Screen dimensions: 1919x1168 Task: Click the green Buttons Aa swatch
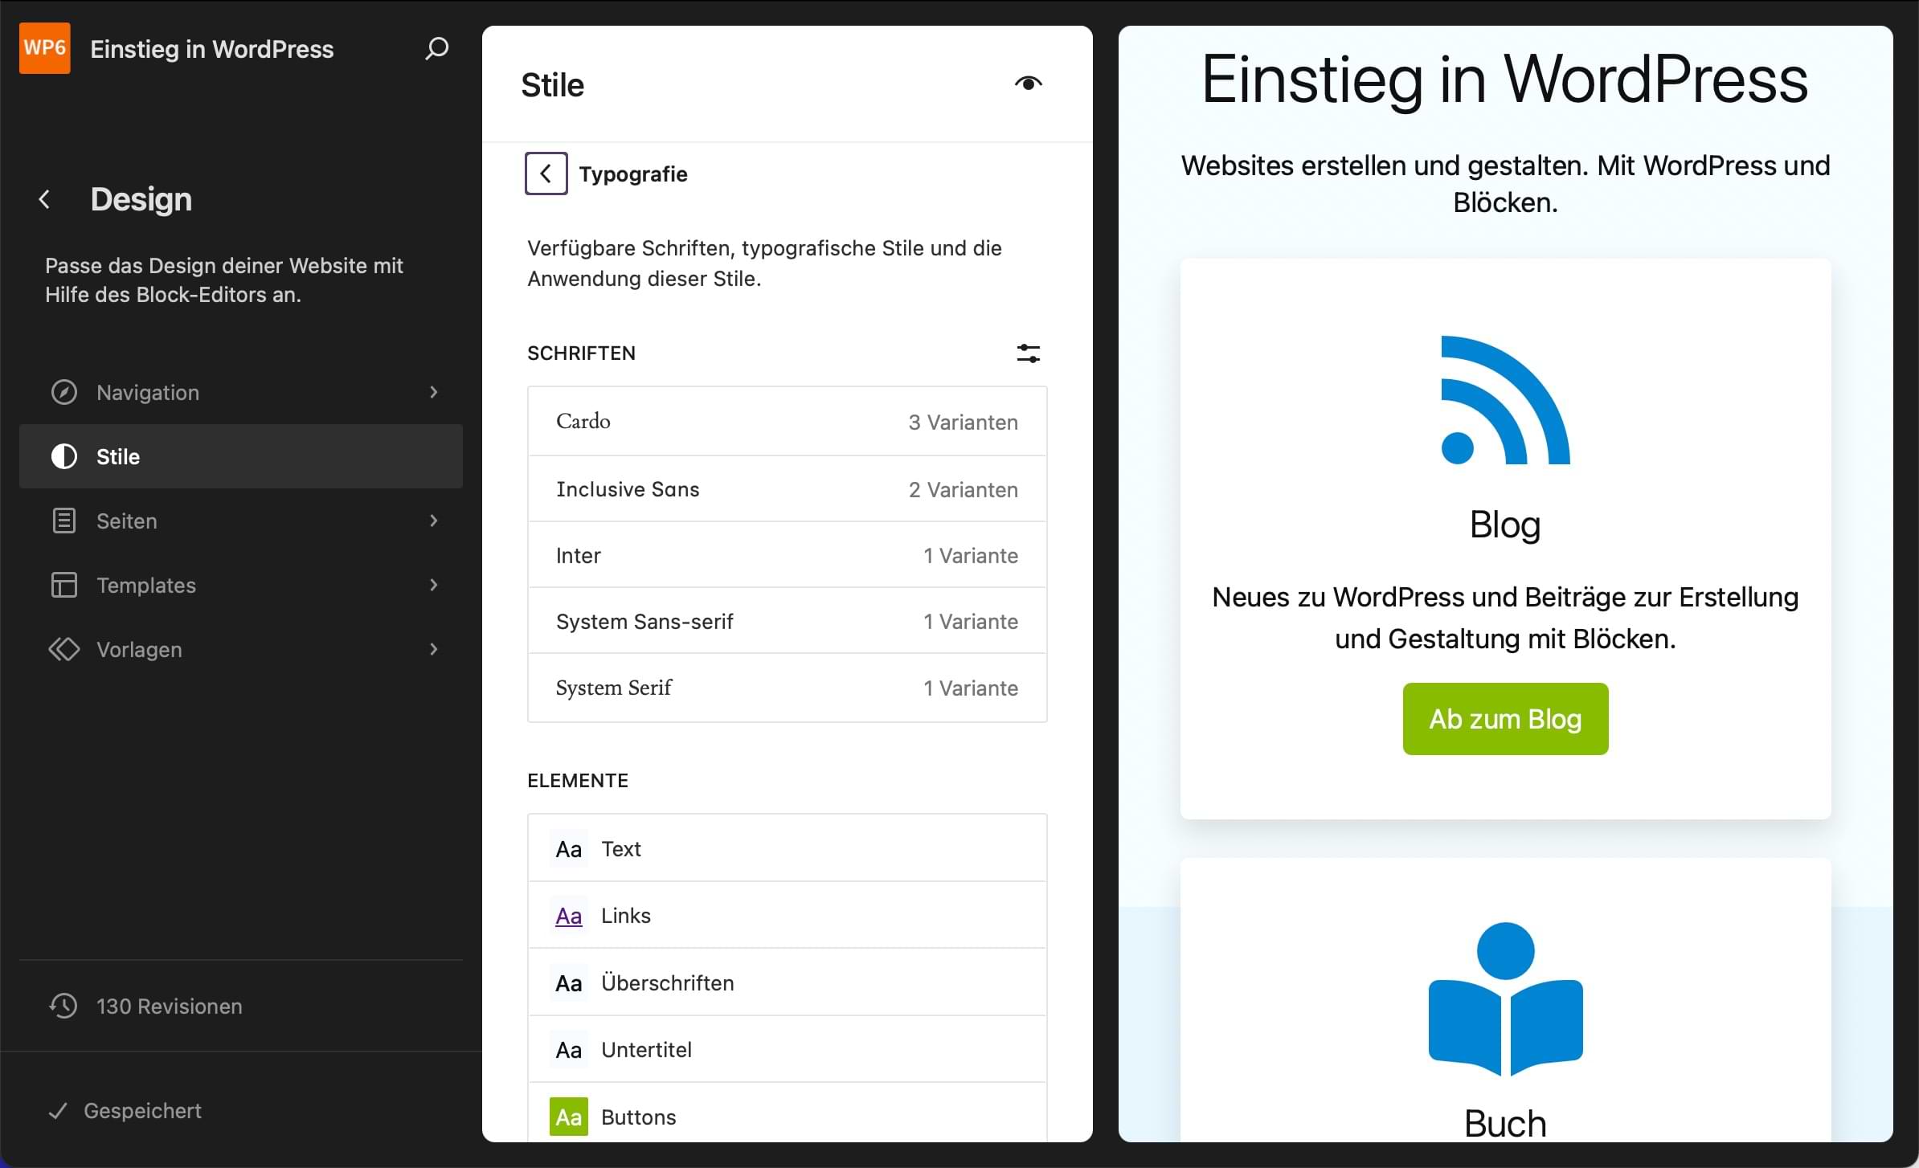click(568, 1117)
